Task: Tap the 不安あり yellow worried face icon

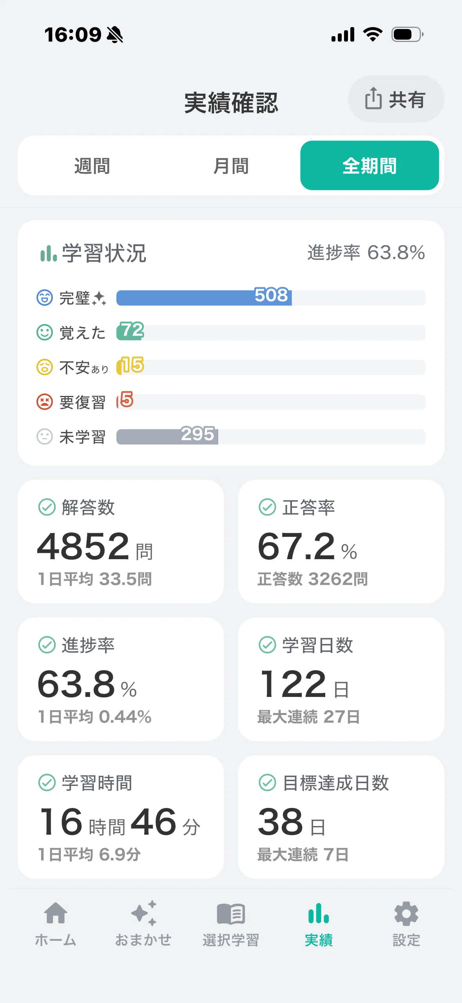Action: click(x=45, y=367)
